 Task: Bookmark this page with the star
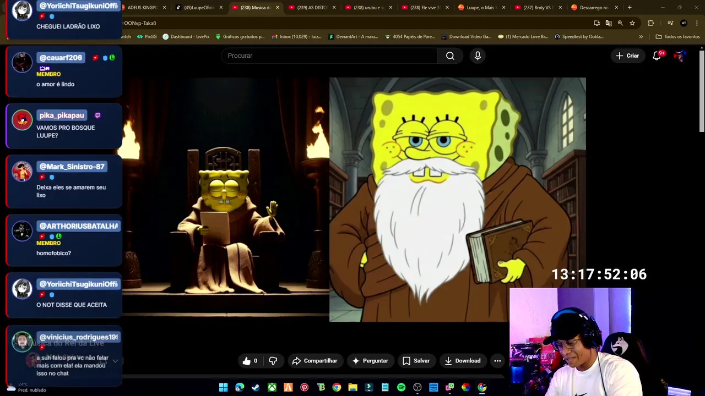click(x=632, y=23)
